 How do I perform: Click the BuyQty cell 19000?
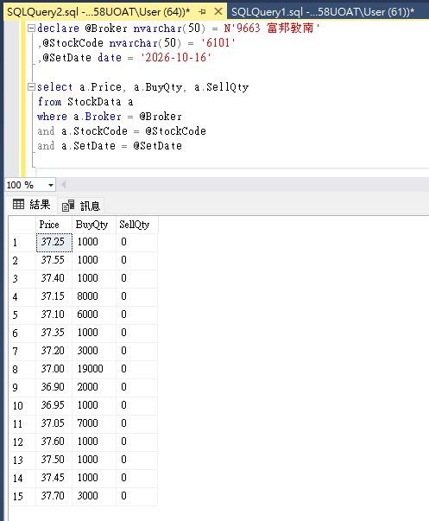click(94, 370)
